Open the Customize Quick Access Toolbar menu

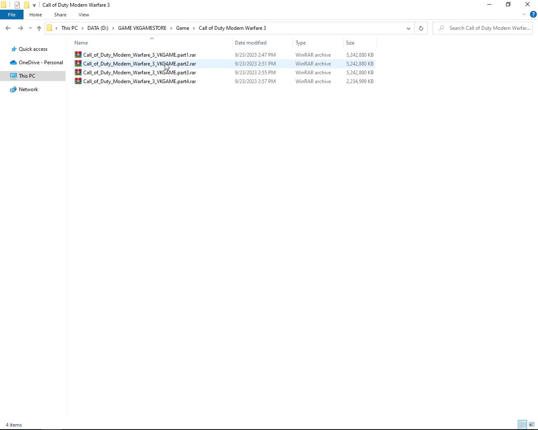[x=34, y=5]
